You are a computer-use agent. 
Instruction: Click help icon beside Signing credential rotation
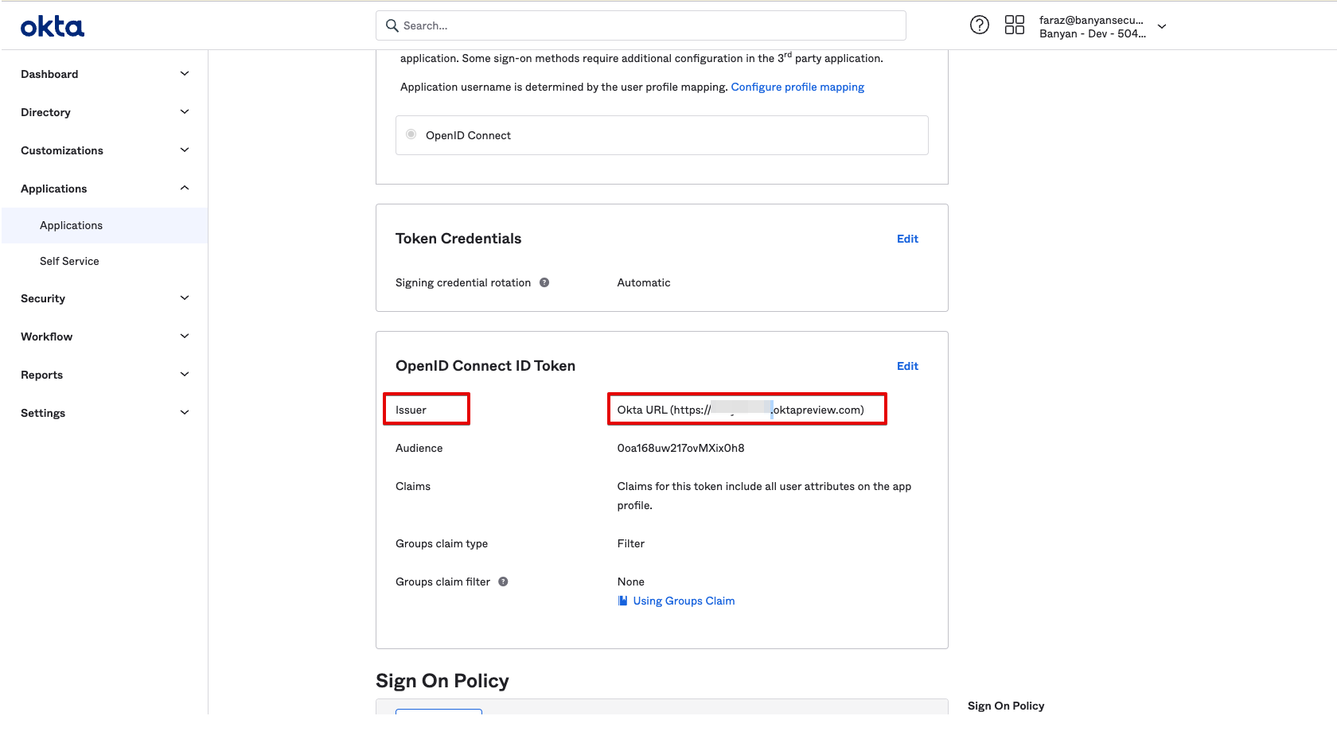point(544,282)
